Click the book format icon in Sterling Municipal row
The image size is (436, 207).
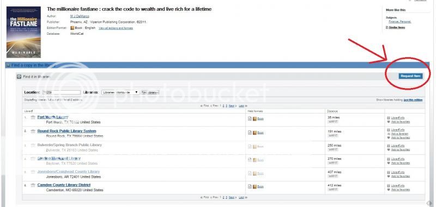[x=255, y=160]
